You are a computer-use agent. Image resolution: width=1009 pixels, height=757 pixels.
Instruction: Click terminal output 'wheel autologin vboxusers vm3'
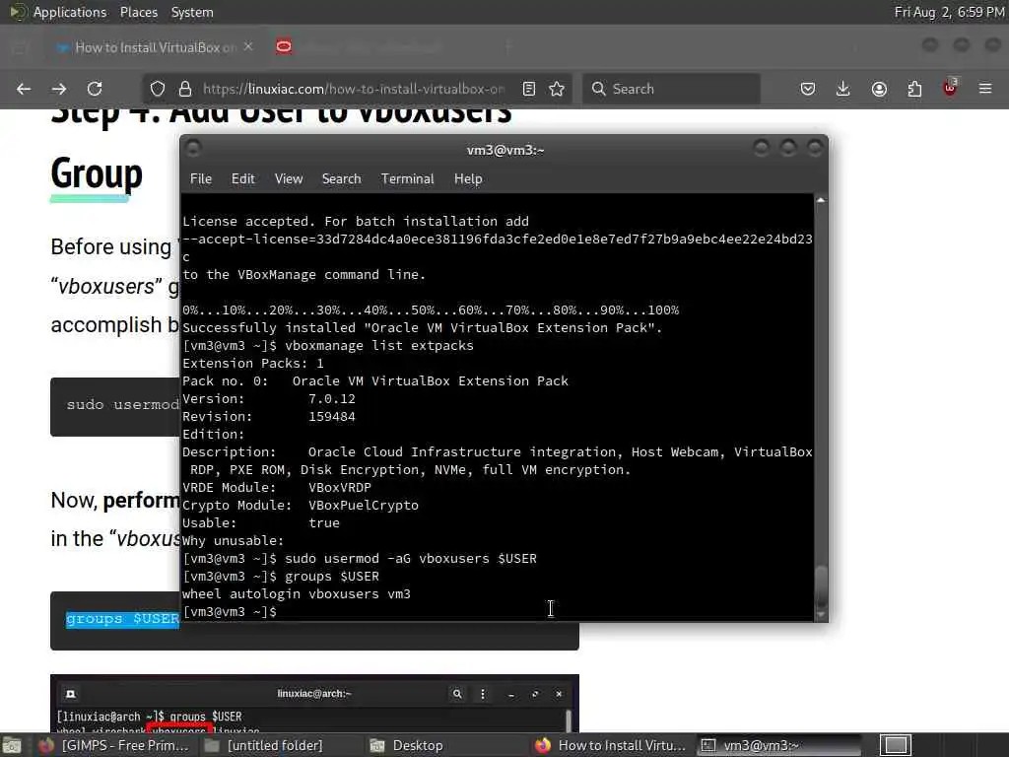point(297,594)
